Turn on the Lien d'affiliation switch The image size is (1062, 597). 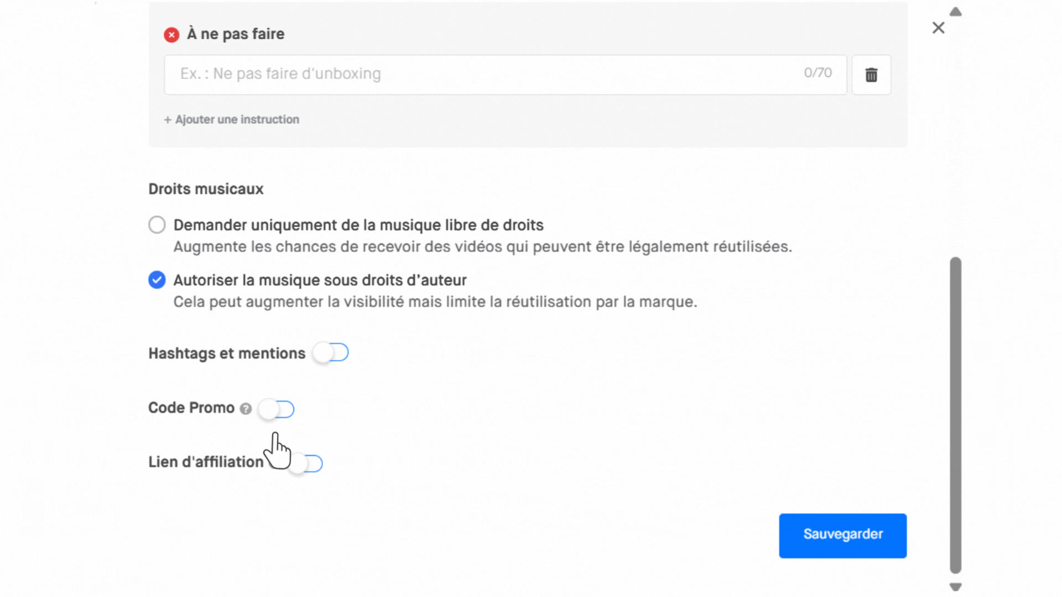(x=306, y=463)
